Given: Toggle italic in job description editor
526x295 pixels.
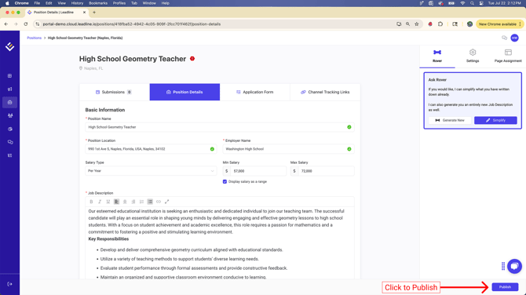Looking at the screenshot, I should (100, 202).
